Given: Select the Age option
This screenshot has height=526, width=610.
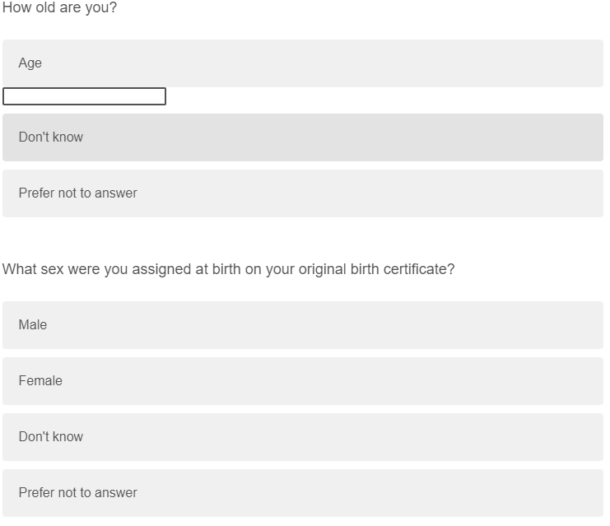Looking at the screenshot, I should click(x=302, y=63).
